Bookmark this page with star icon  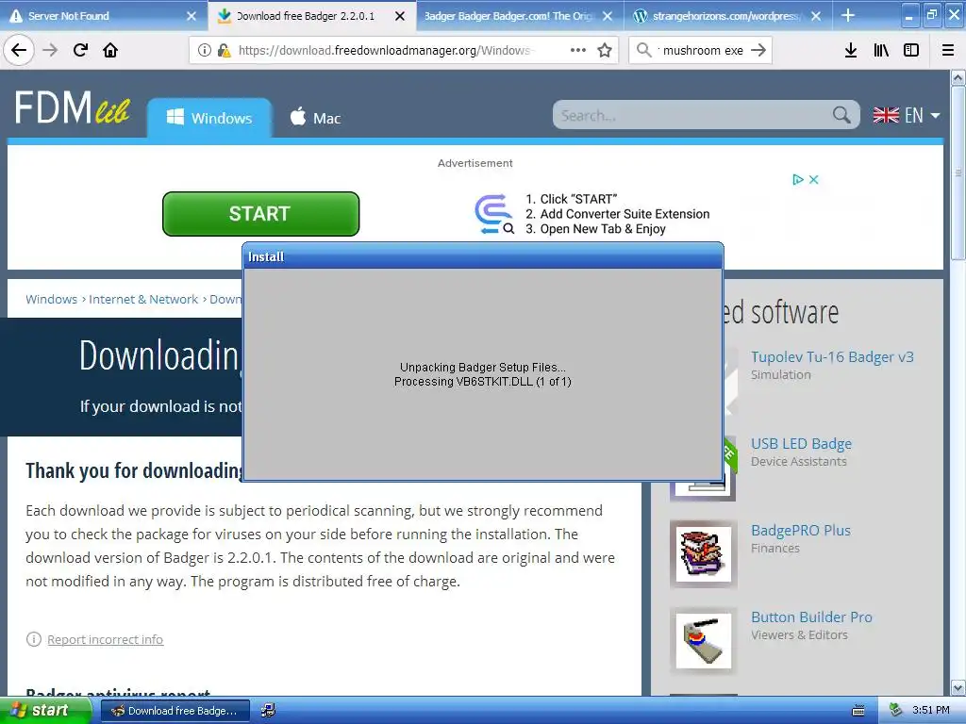coord(605,50)
